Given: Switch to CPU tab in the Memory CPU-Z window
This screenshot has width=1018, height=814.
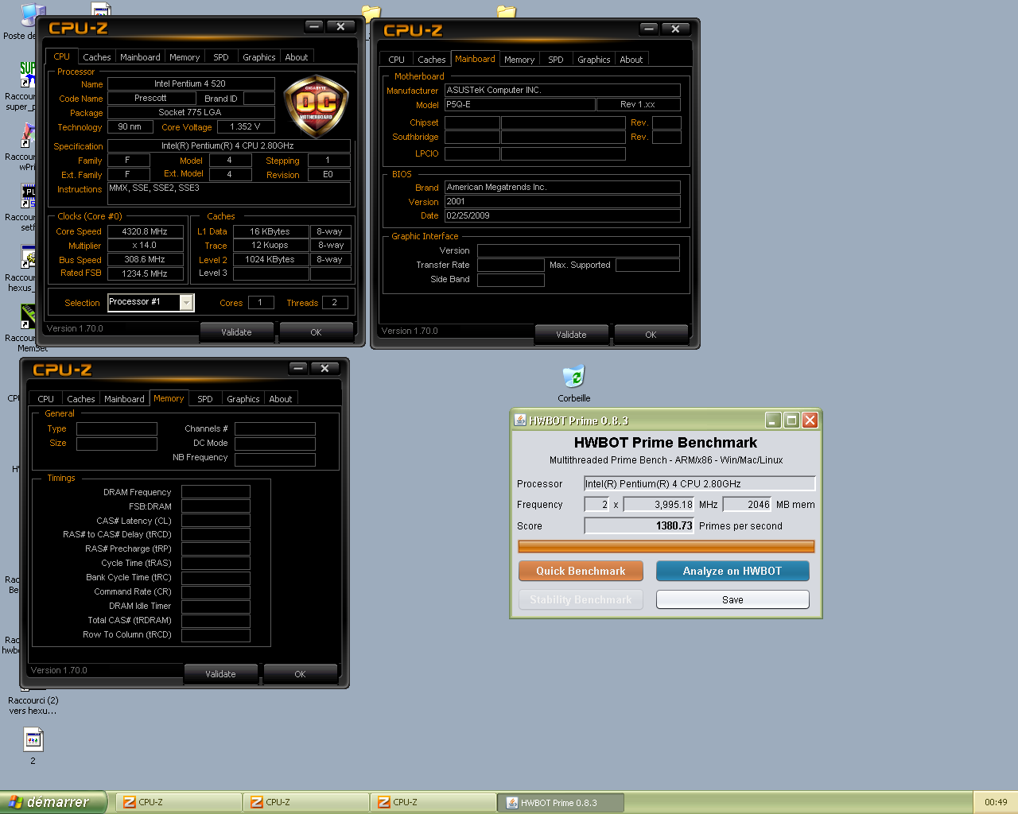Looking at the screenshot, I should (x=46, y=399).
